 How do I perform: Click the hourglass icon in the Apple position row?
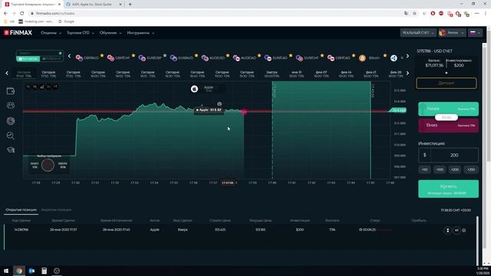[448, 230]
